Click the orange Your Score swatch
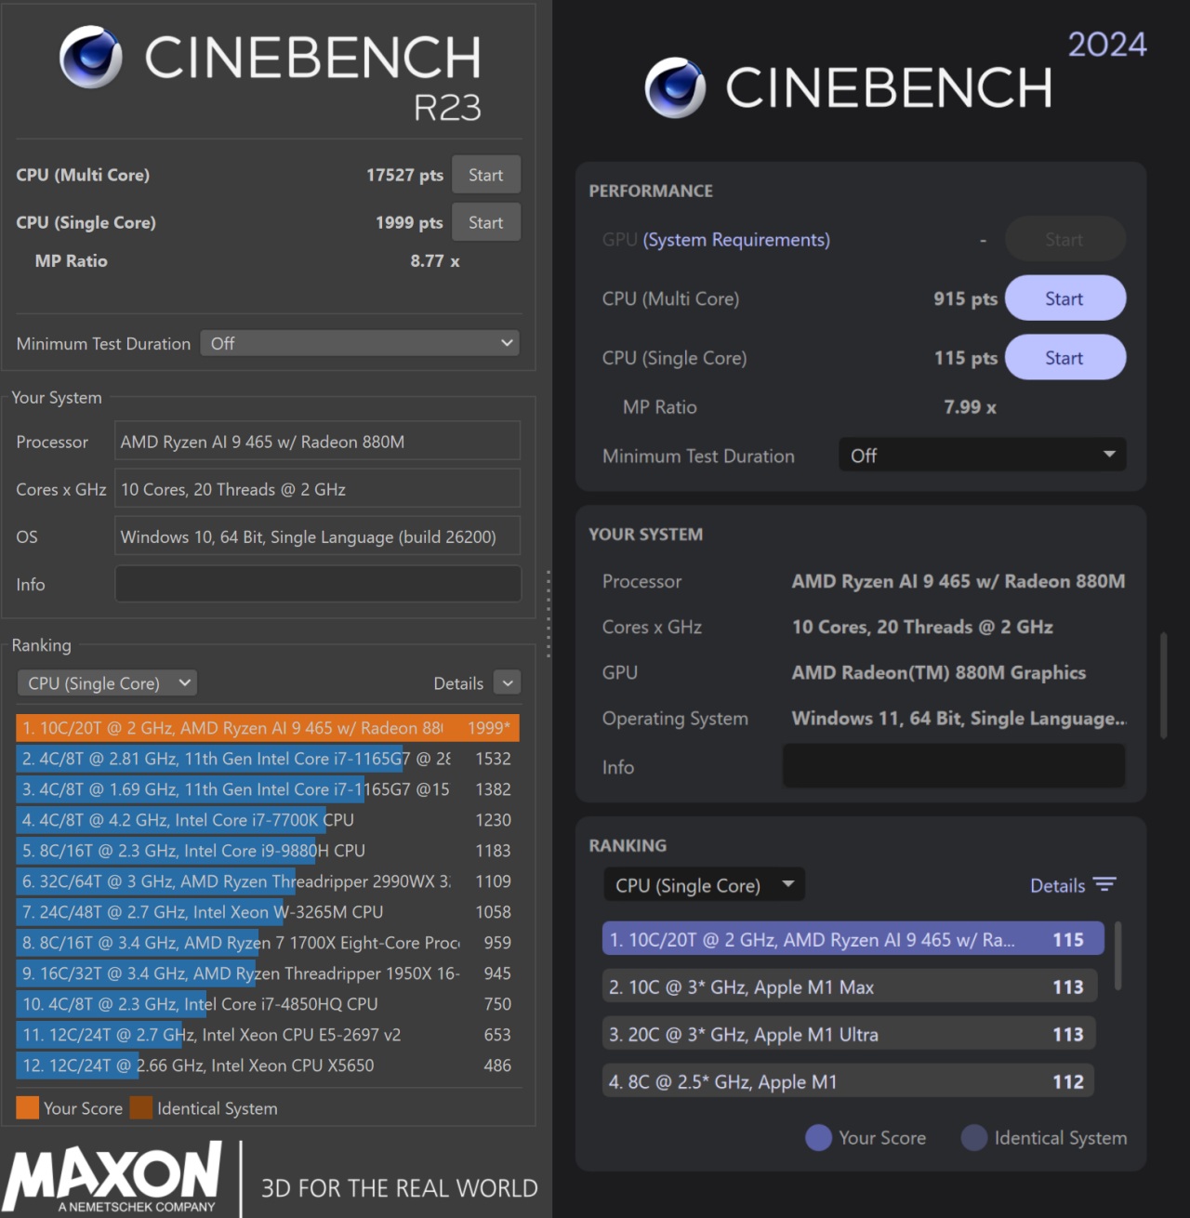Image resolution: width=1190 pixels, height=1218 pixels. point(28,1107)
